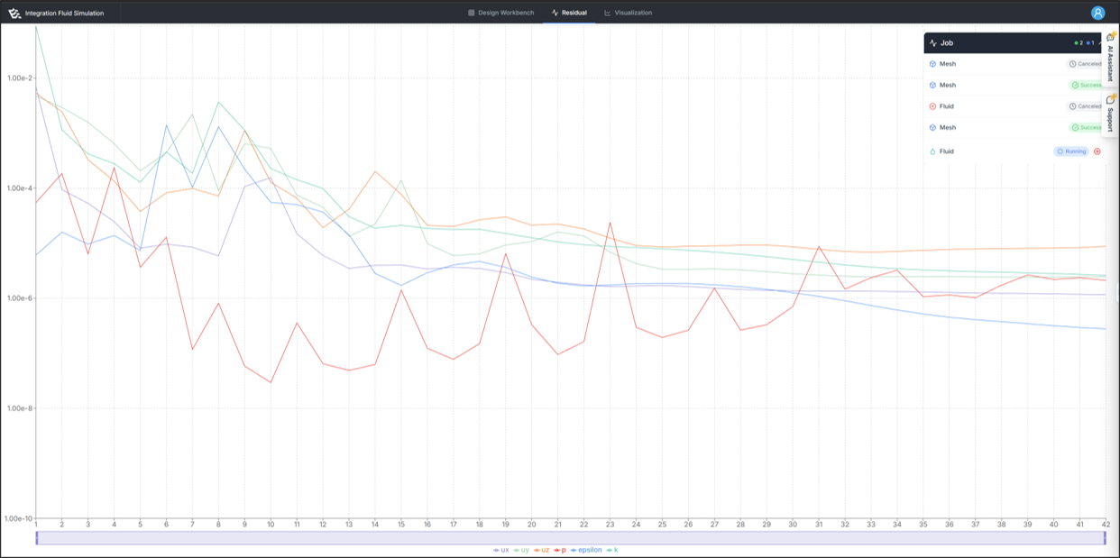This screenshot has width=1120, height=558.
Task: Click the Visualization chart icon in top bar
Action: coord(606,13)
